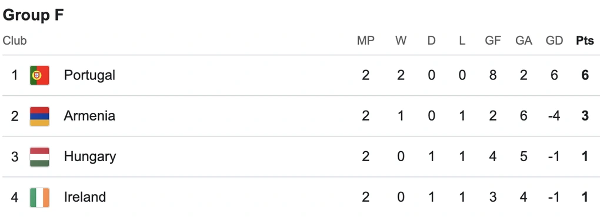Select the Hungary team name
Image resolution: width=600 pixels, height=220 pixels.
click(x=90, y=157)
